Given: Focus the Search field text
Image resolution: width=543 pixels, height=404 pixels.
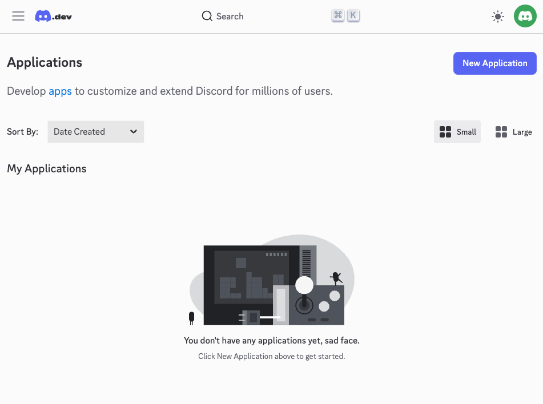Looking at the screenshot, I should (230, 17).
